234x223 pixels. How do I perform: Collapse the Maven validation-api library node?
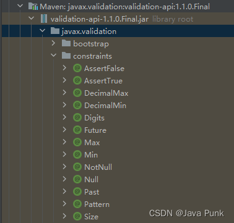(20, 6)
